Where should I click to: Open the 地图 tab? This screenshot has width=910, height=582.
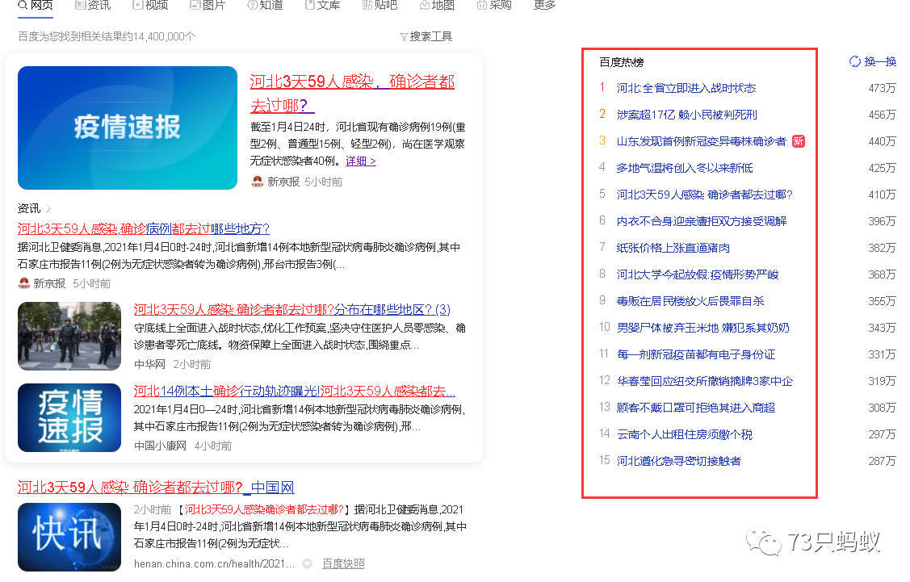click(437, 5)
